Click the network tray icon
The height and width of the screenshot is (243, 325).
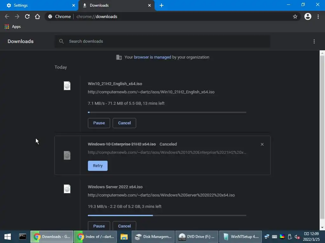[267, 237]
